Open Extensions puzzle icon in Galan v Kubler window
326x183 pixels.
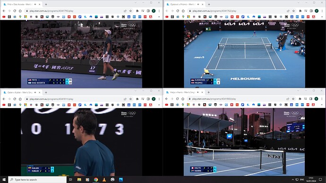click(x=137, y=99)
